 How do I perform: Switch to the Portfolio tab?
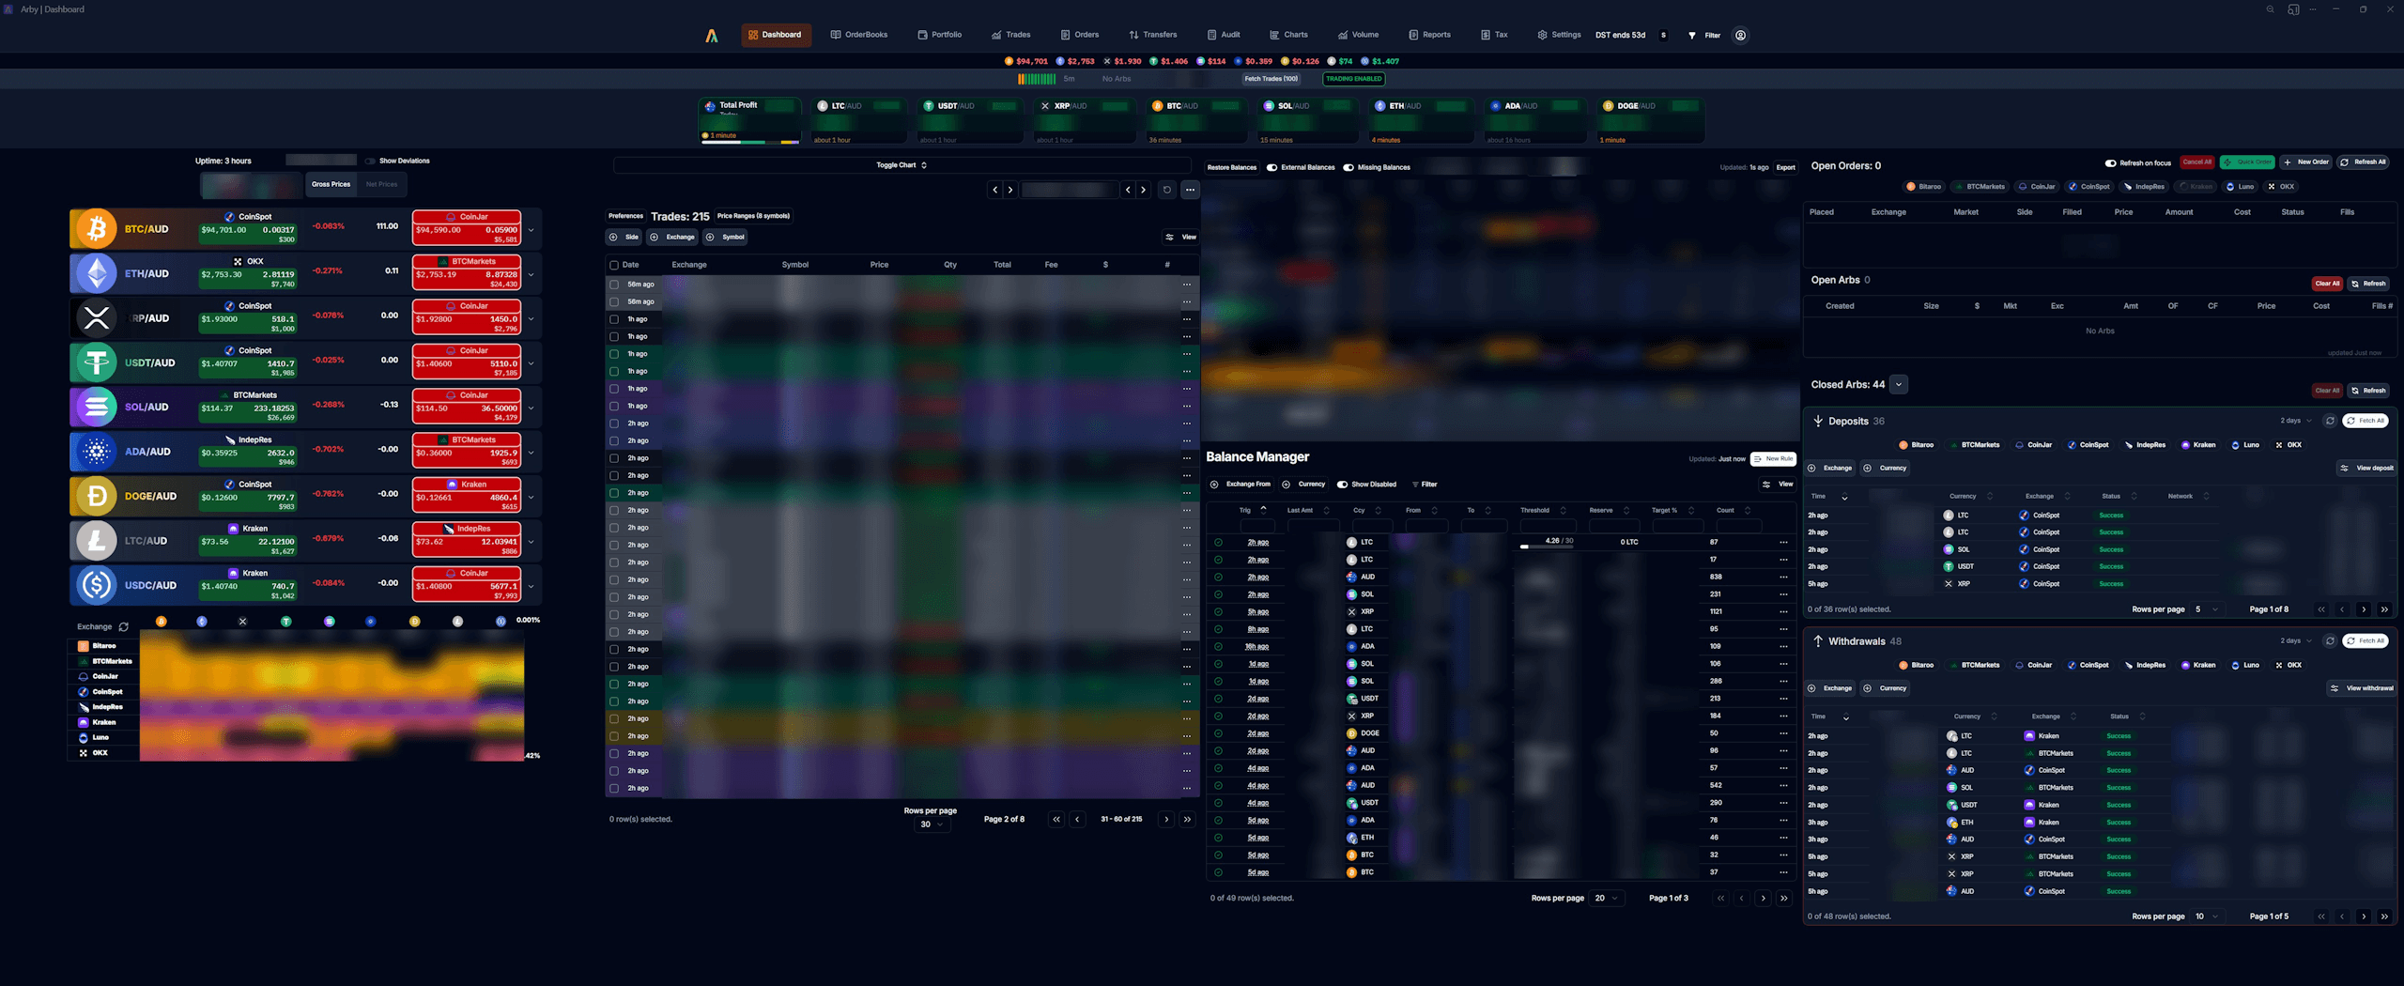pos(939,35)
